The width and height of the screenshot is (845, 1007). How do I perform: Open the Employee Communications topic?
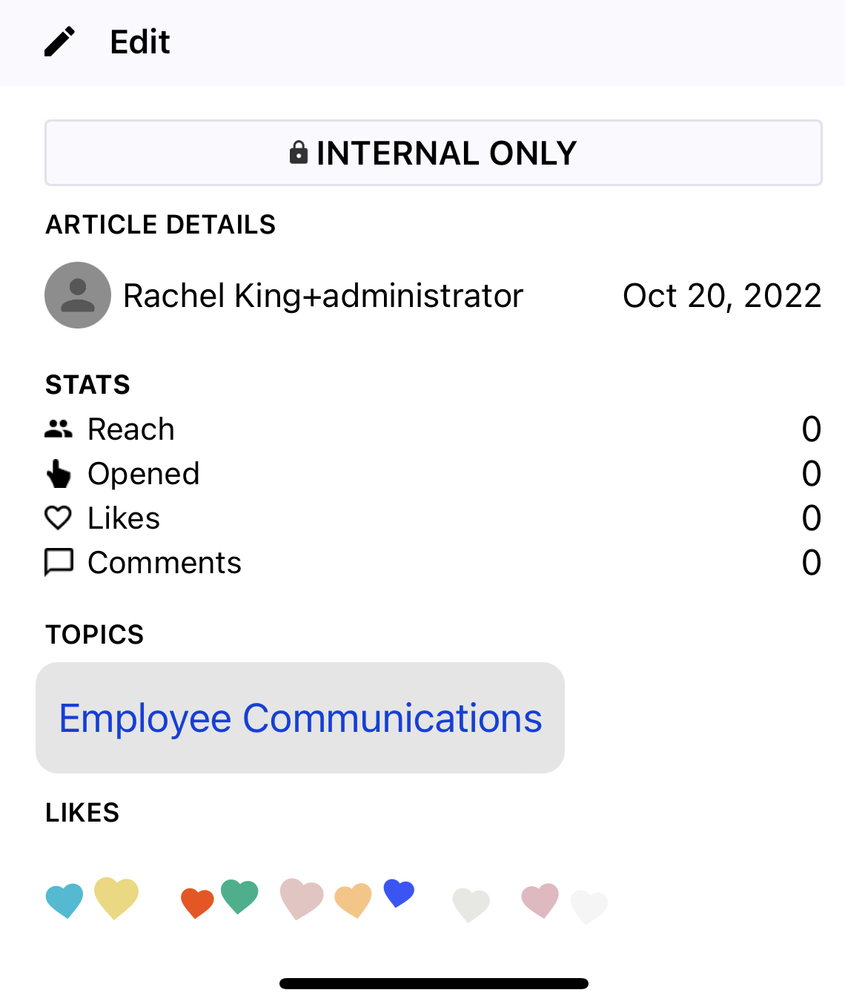[300, 718]
